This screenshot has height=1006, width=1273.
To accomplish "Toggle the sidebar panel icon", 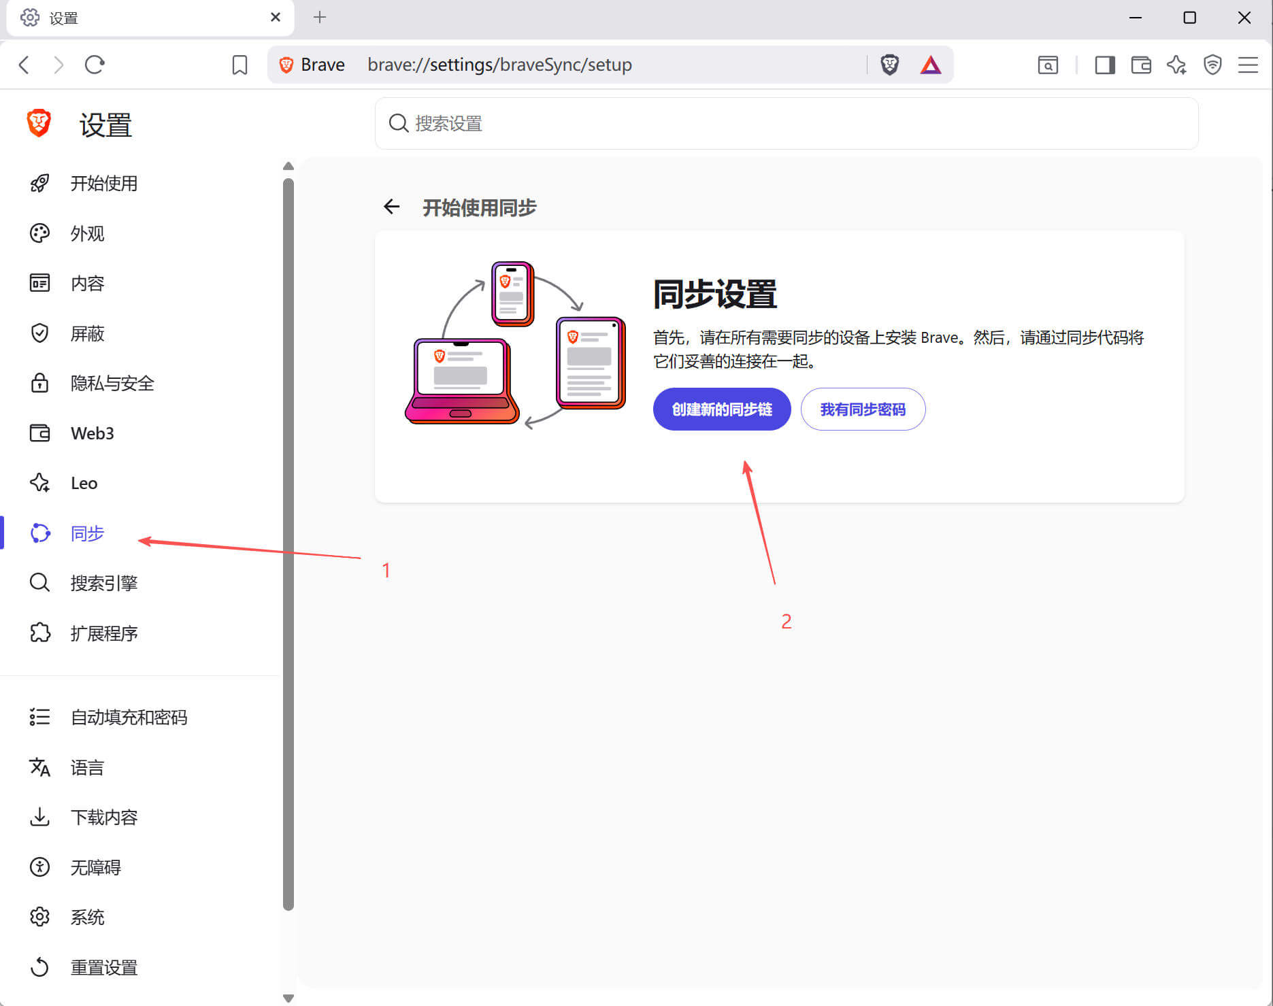I will (1105, 65).
